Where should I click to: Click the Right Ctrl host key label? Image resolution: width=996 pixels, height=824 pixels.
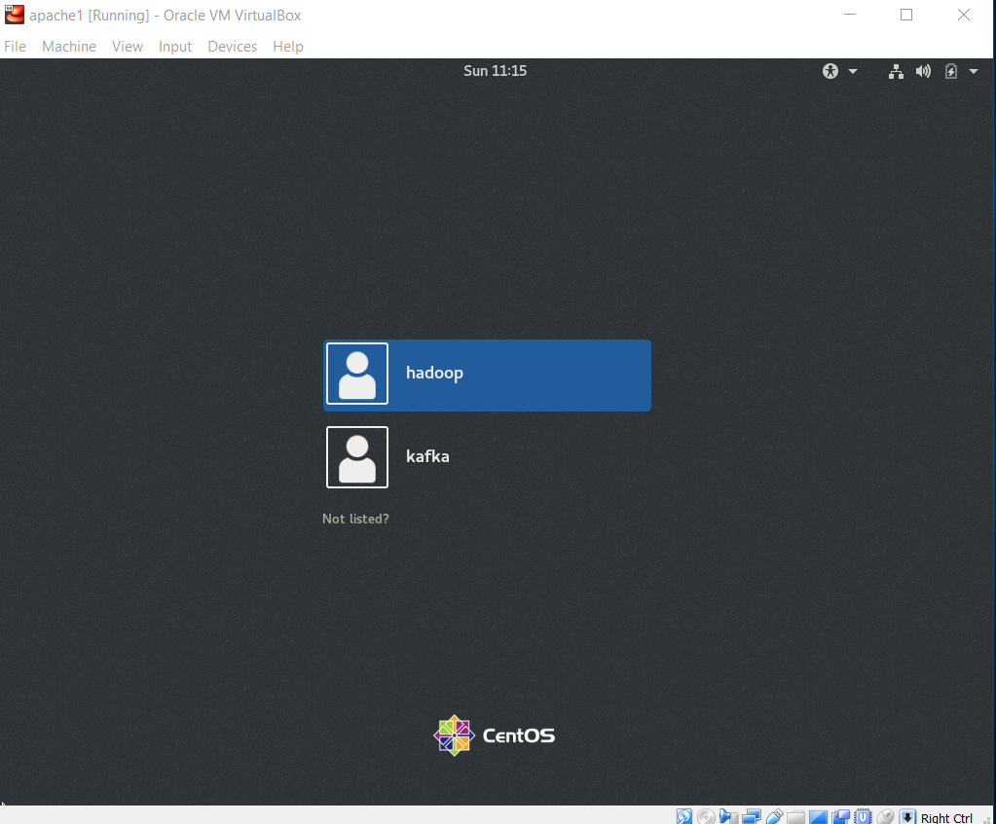click(946, 817)
